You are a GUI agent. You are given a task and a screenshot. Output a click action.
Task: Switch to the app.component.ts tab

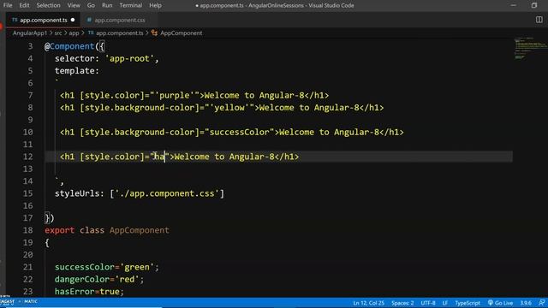[44, 20]
